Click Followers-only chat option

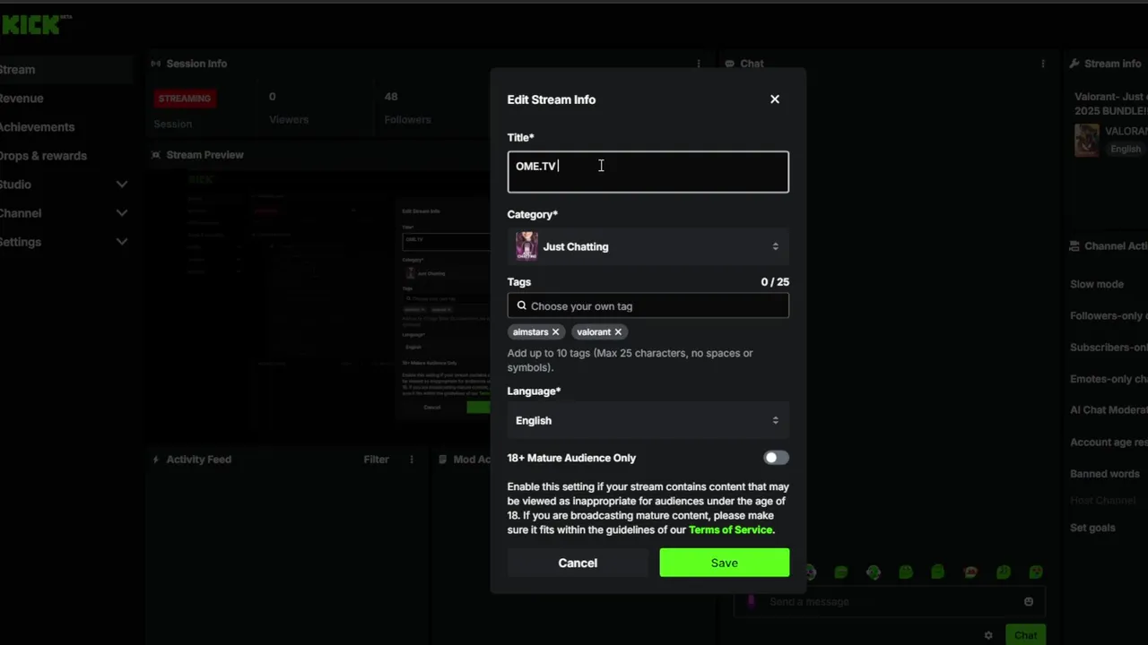1109,316
